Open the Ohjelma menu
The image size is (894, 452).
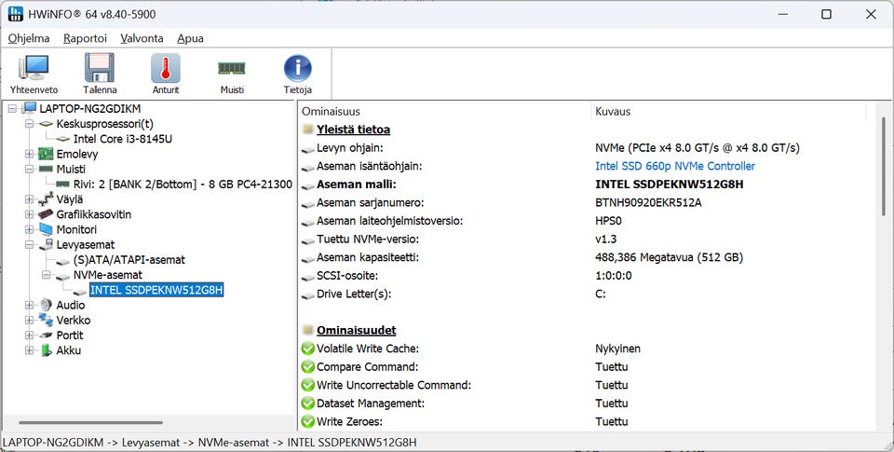[x=29, y=38]
